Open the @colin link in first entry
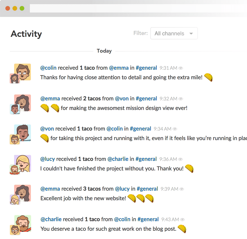Image resolution: width=247 pixels, height=239 pixels. [48, 68]
